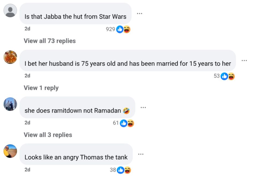Expand View all 73 replies
This screenshot has width=268, height=178.
coord(50,41)
